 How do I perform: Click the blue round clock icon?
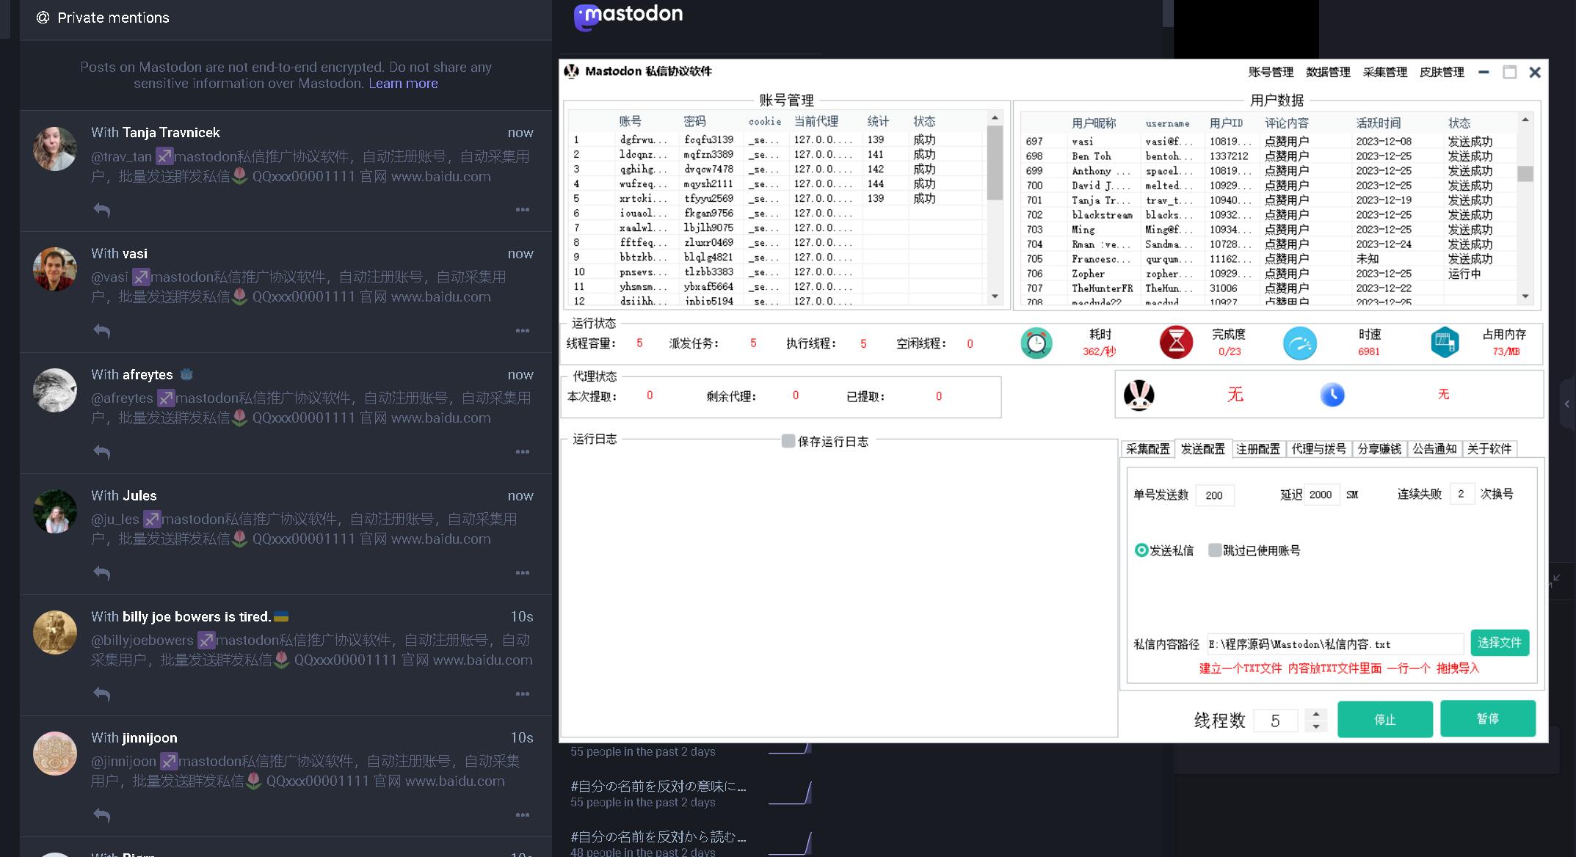point(1332,395)
